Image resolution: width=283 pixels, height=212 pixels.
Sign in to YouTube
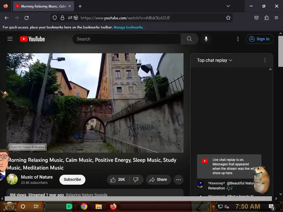tap(260, 39)
